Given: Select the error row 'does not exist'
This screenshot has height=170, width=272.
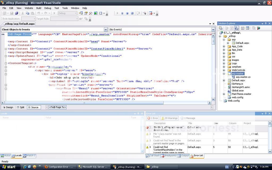Looking at the screenshot, I should [207, 129].
